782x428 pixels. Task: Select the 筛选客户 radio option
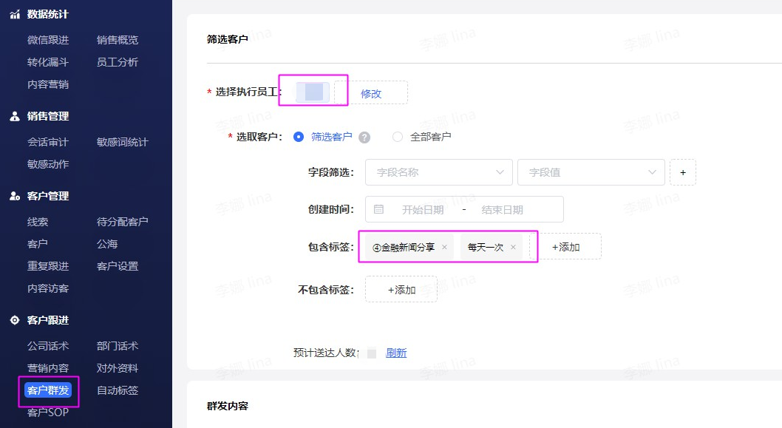point(298,137)
